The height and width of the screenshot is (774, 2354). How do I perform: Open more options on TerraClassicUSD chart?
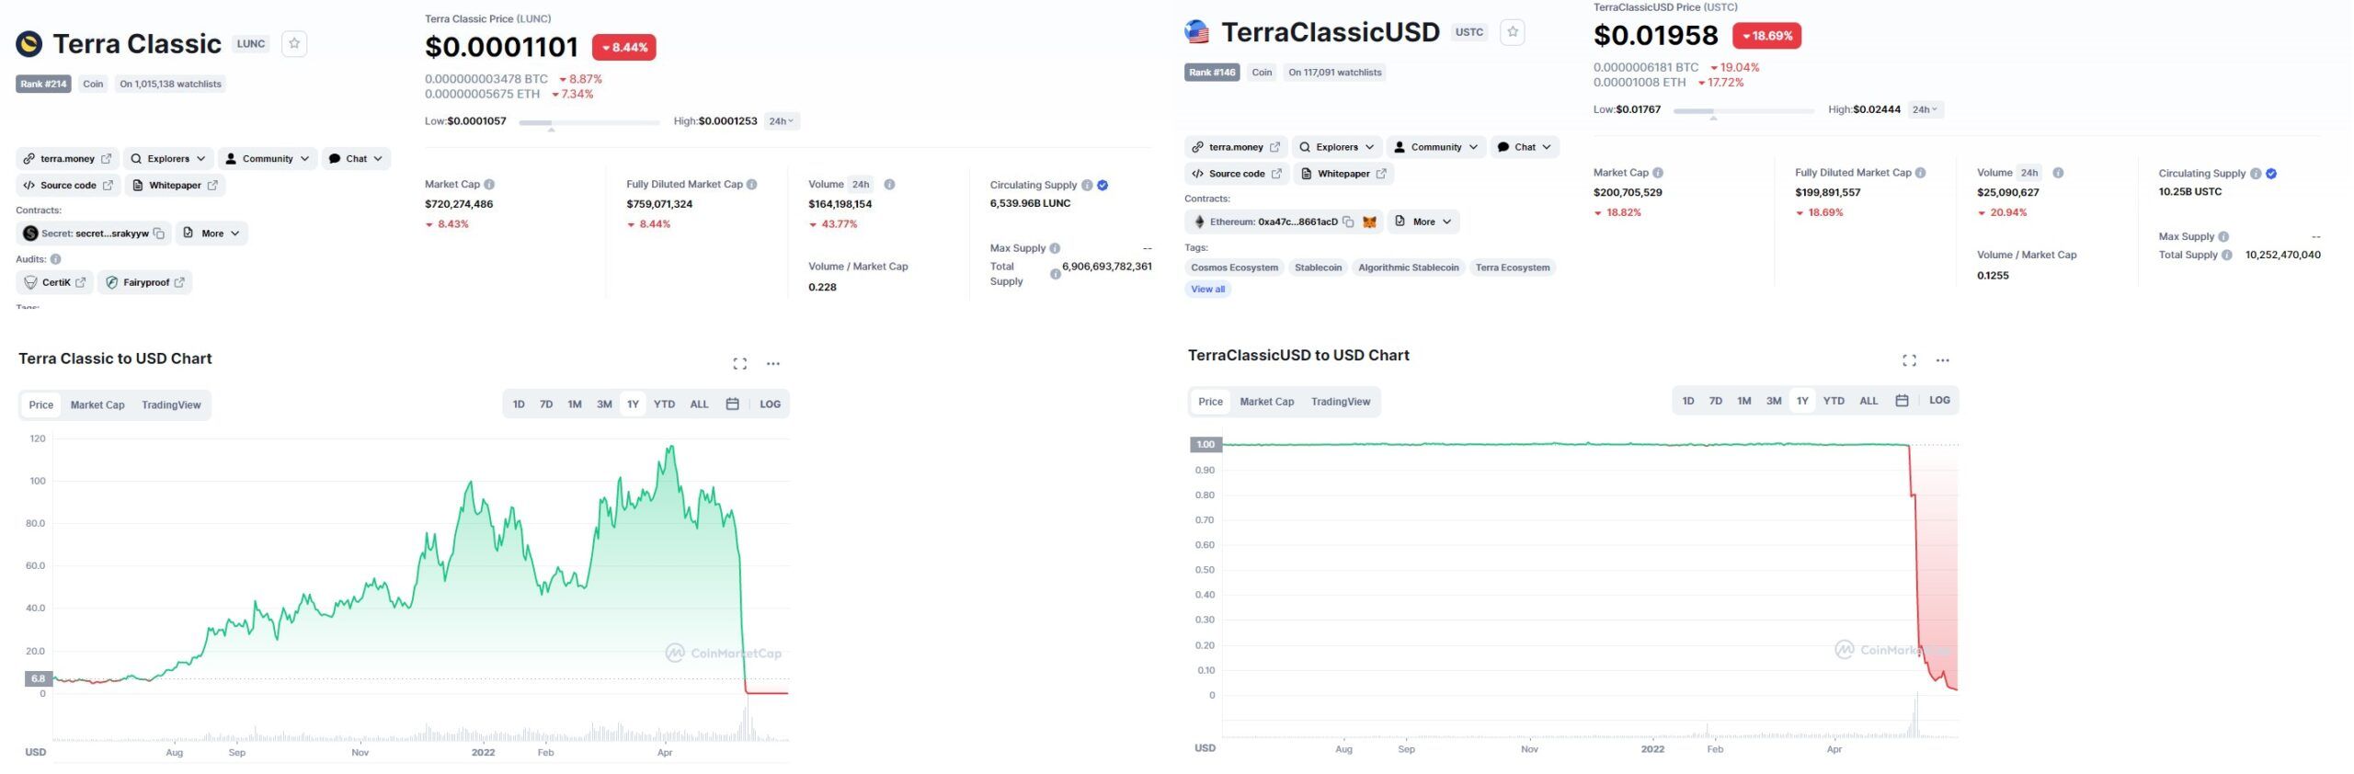(x=1943, y=360)
